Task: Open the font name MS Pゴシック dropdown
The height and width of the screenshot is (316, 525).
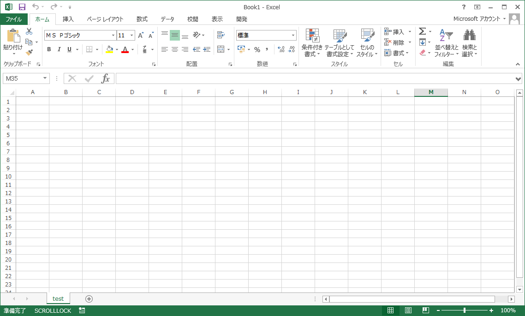Action: click(113, 36)
